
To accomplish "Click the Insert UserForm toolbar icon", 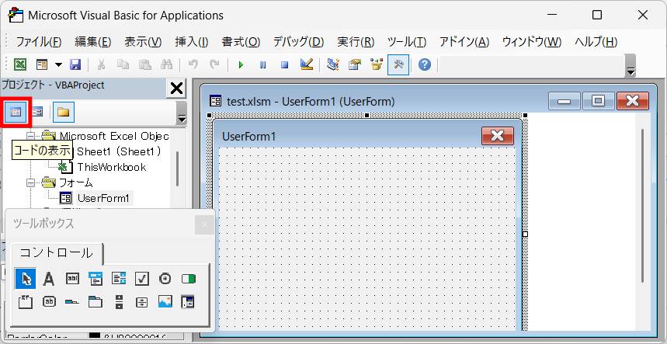I will tap(42, 64).
